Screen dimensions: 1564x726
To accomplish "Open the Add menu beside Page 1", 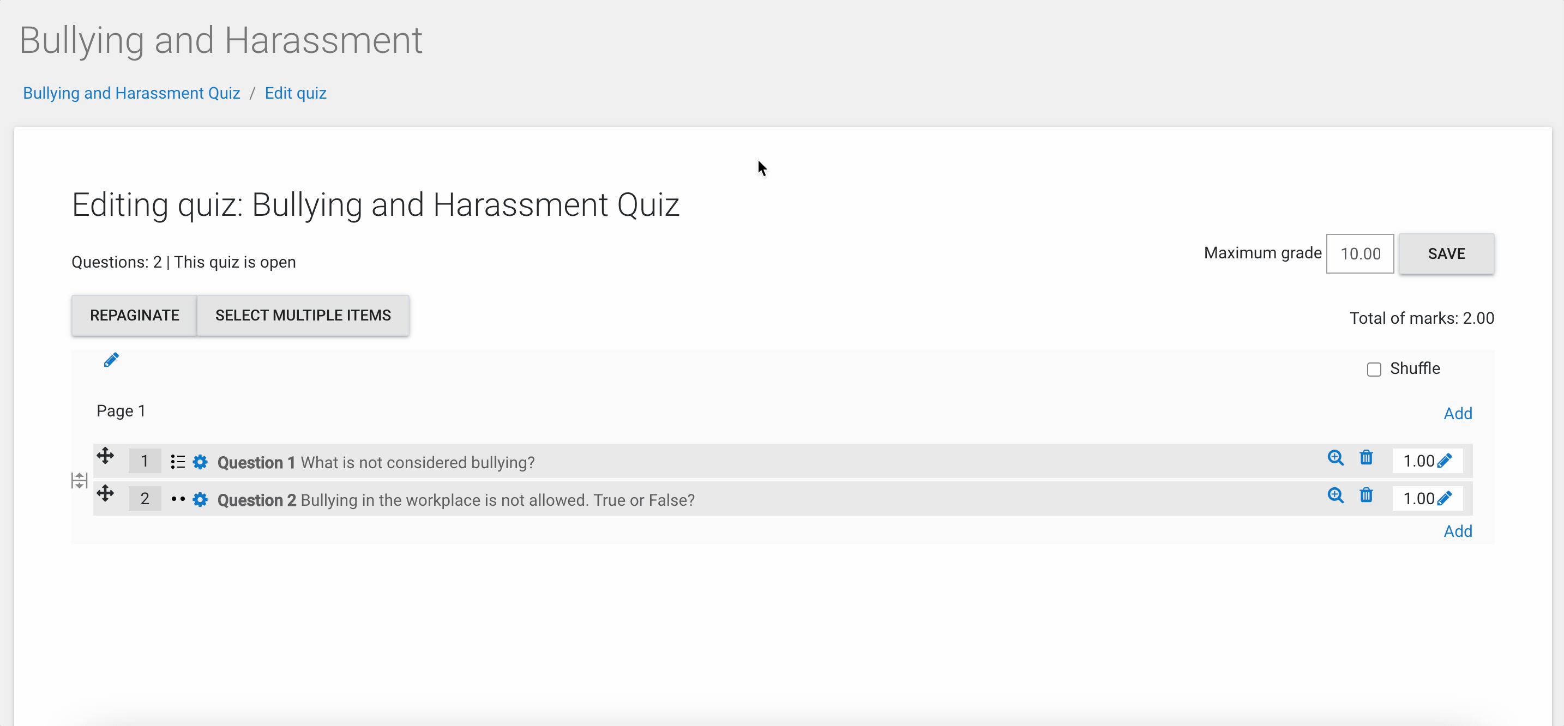I will 1458,413.
